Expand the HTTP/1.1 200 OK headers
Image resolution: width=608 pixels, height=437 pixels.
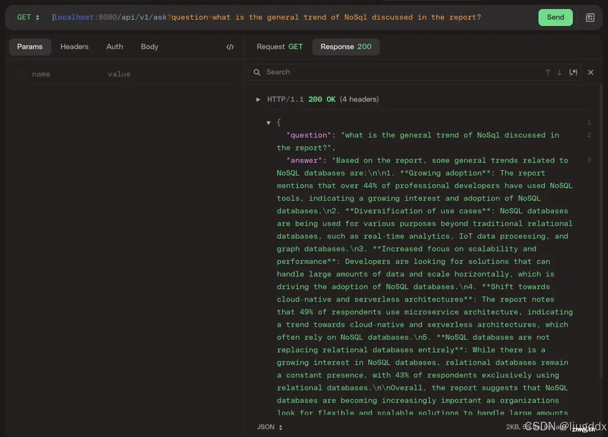(x=258, y=100)
